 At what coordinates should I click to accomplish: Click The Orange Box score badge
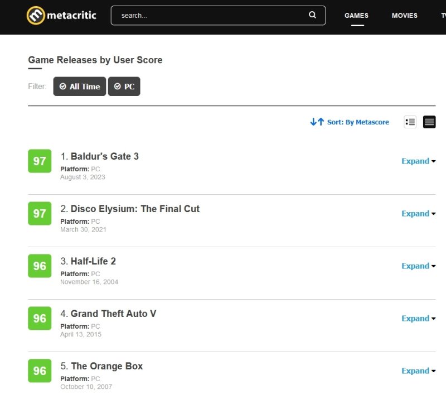pyautogui.click(x=40, y=371)
